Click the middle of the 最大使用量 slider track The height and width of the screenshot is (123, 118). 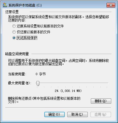[x=72, y=83]
